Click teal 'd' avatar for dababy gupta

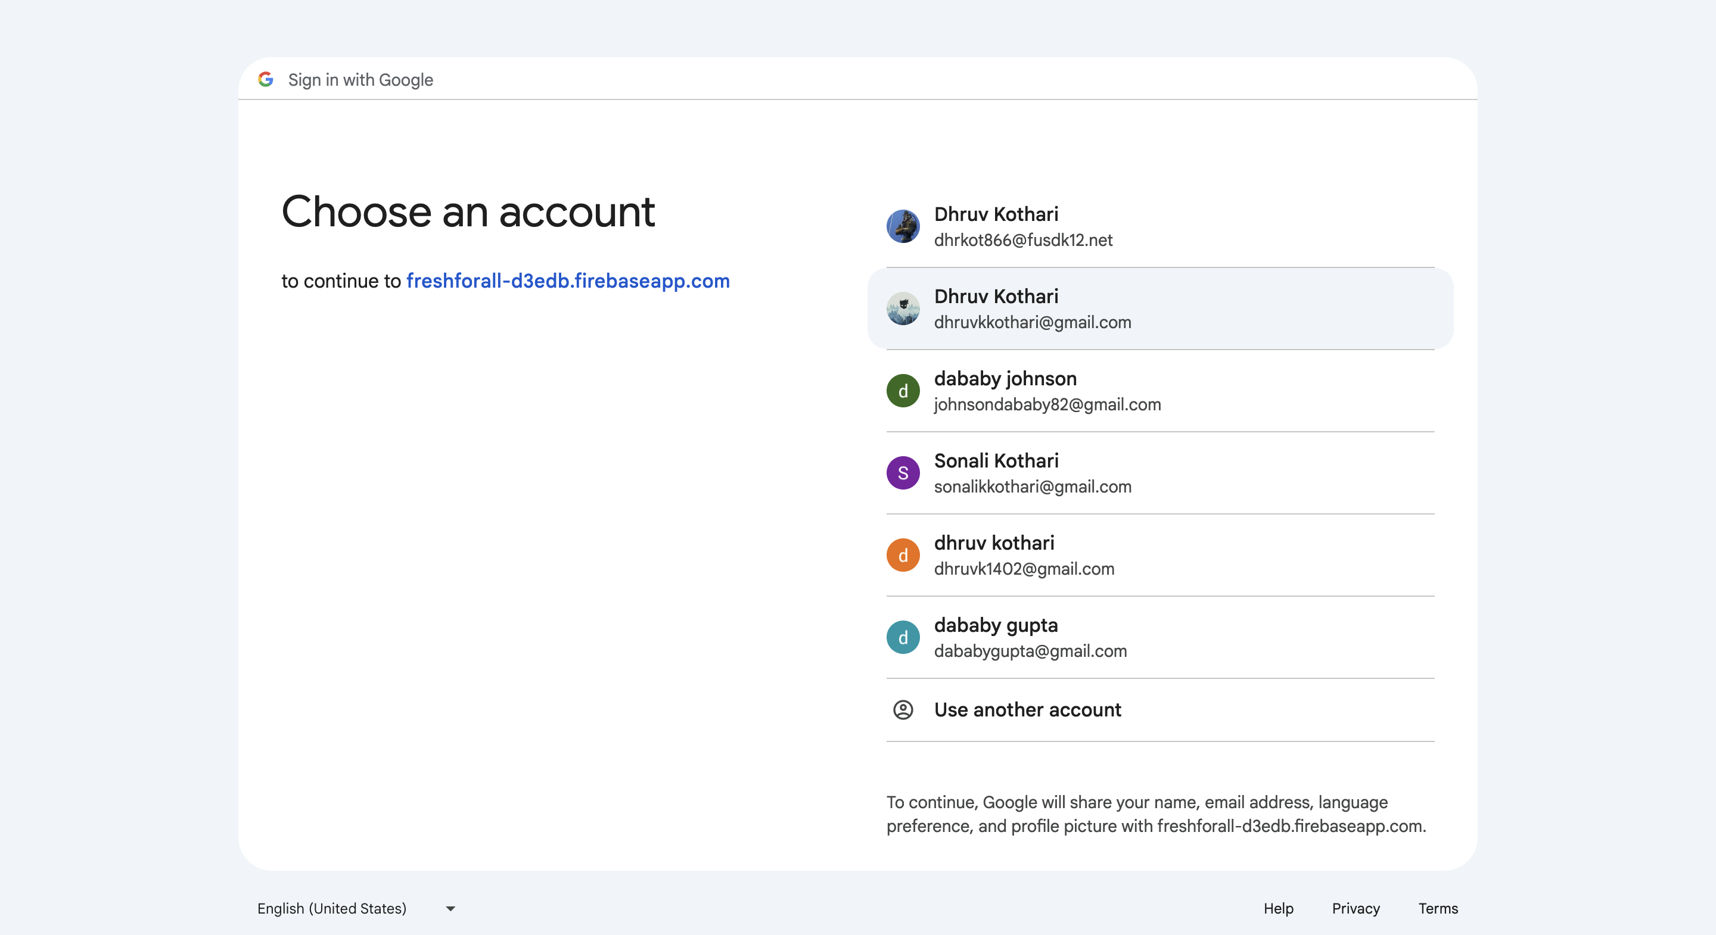pyautogui.click(x=903, y=637)
